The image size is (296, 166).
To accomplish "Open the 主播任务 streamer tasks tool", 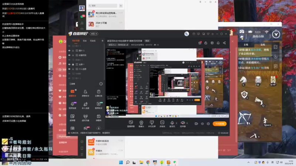I will (98, 93).
